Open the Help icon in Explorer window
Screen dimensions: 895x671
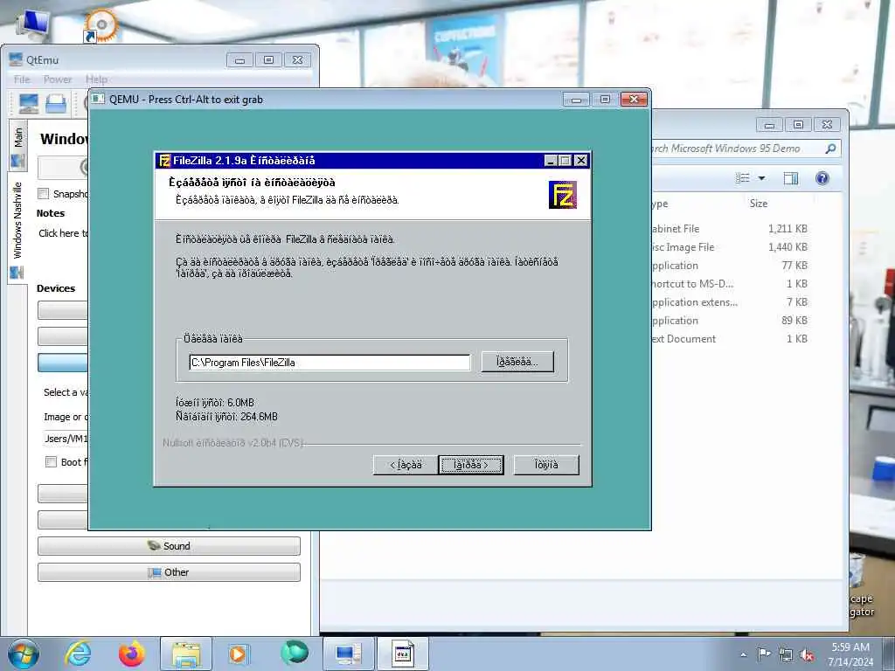822,178
